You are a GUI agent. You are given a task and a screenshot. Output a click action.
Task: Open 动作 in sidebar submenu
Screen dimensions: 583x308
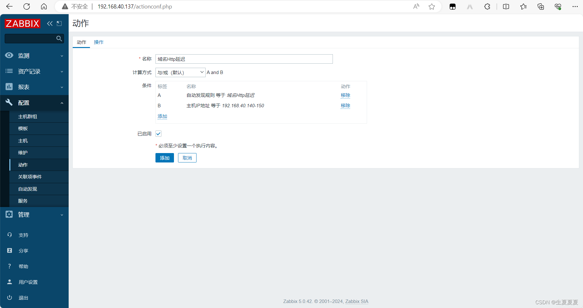coord(39,165)
